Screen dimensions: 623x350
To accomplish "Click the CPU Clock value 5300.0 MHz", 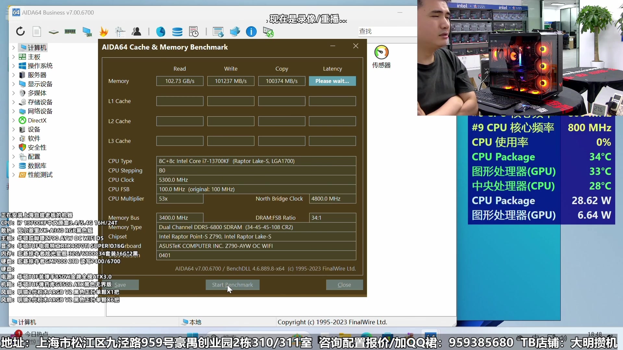I will click(256, 180).
